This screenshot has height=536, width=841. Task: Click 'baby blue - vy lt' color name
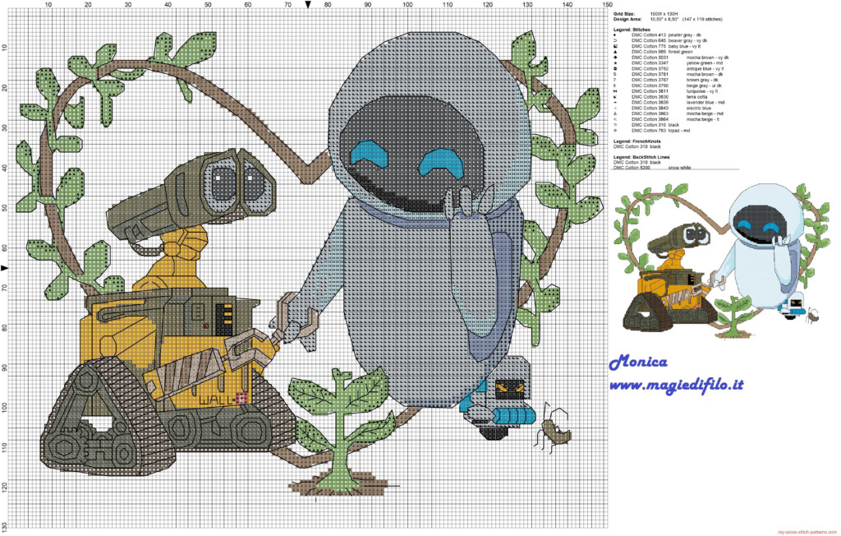[684, 46]
